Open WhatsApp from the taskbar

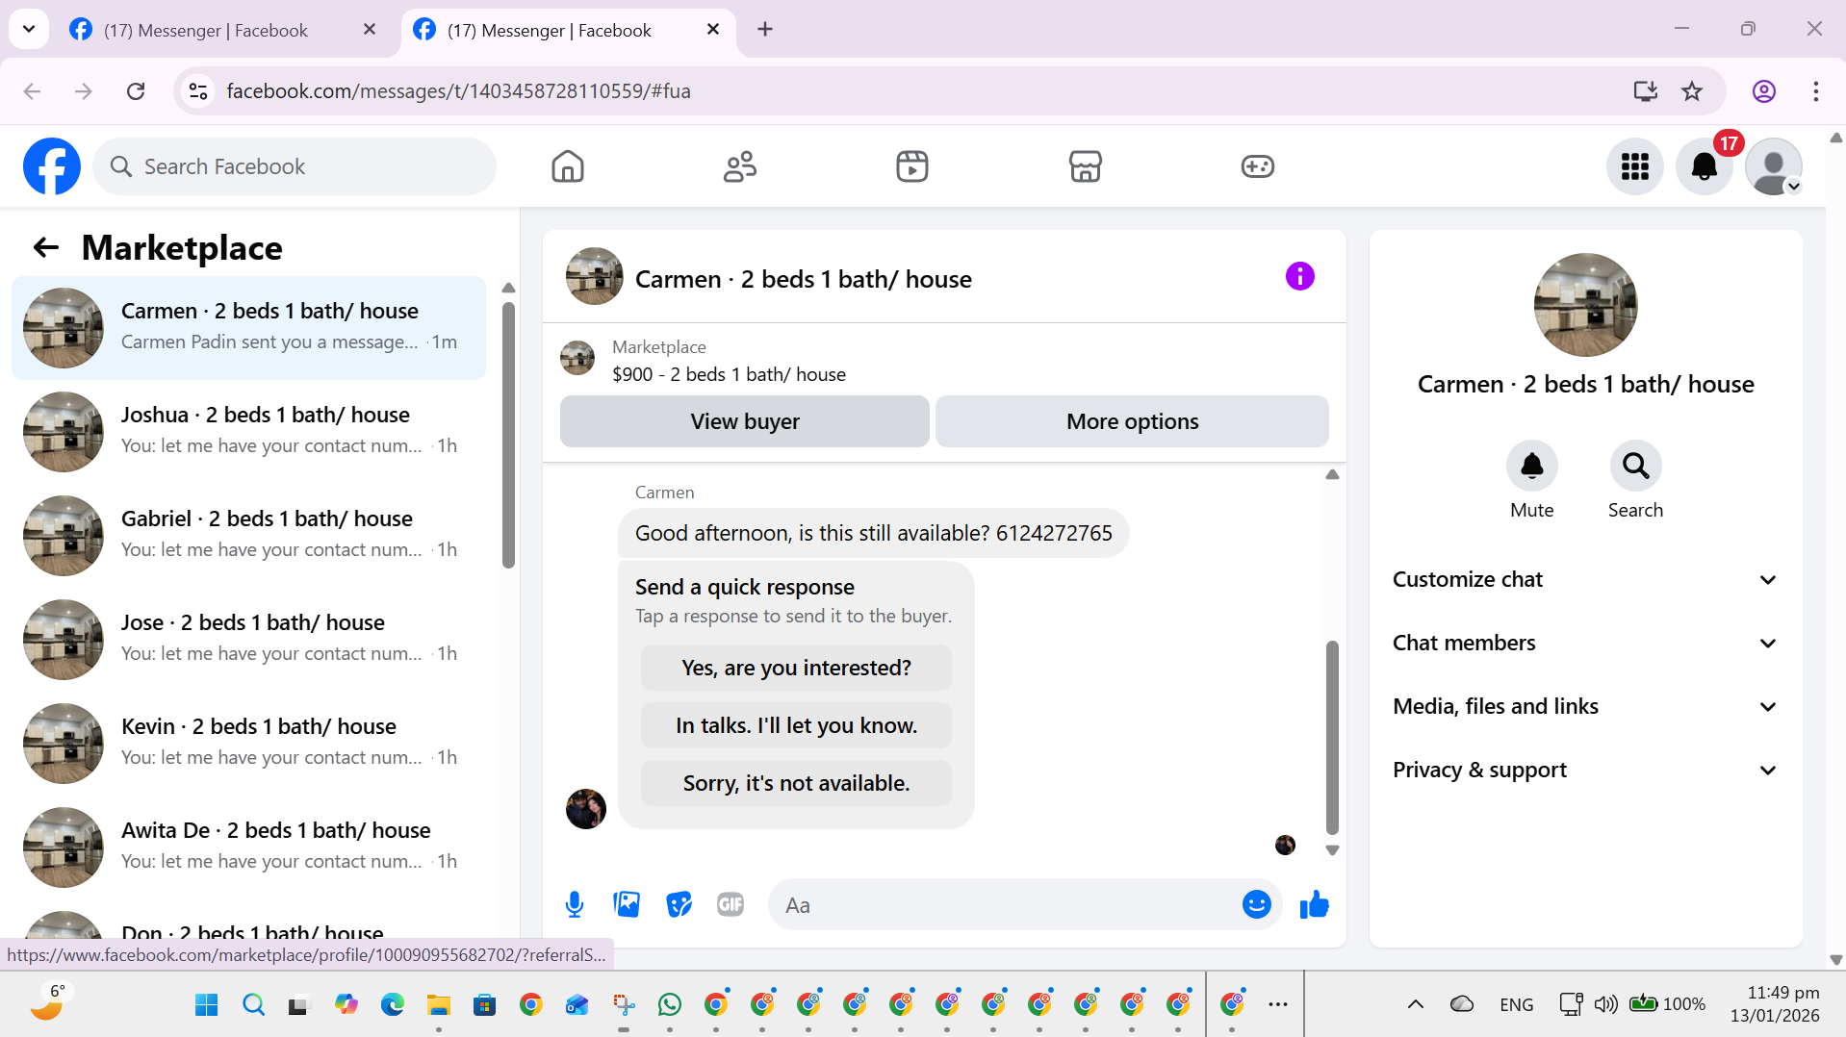[x=670, y=1005]
